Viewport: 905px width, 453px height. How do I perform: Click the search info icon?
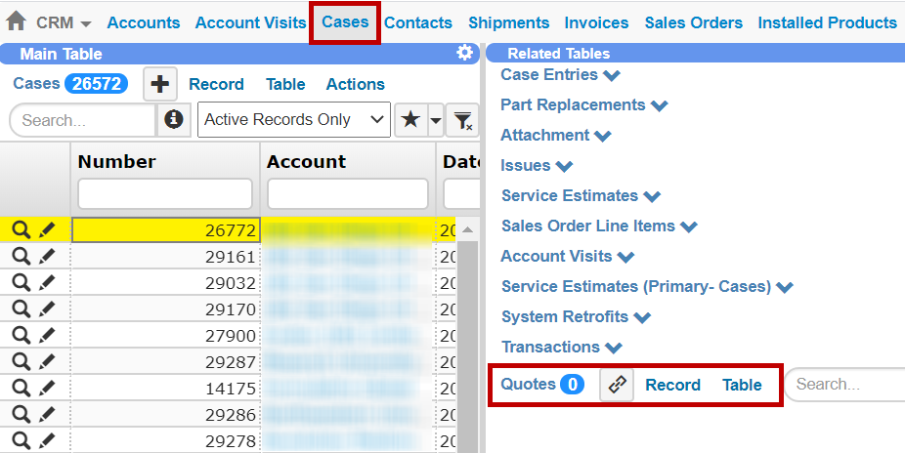[x=174, y=119]
